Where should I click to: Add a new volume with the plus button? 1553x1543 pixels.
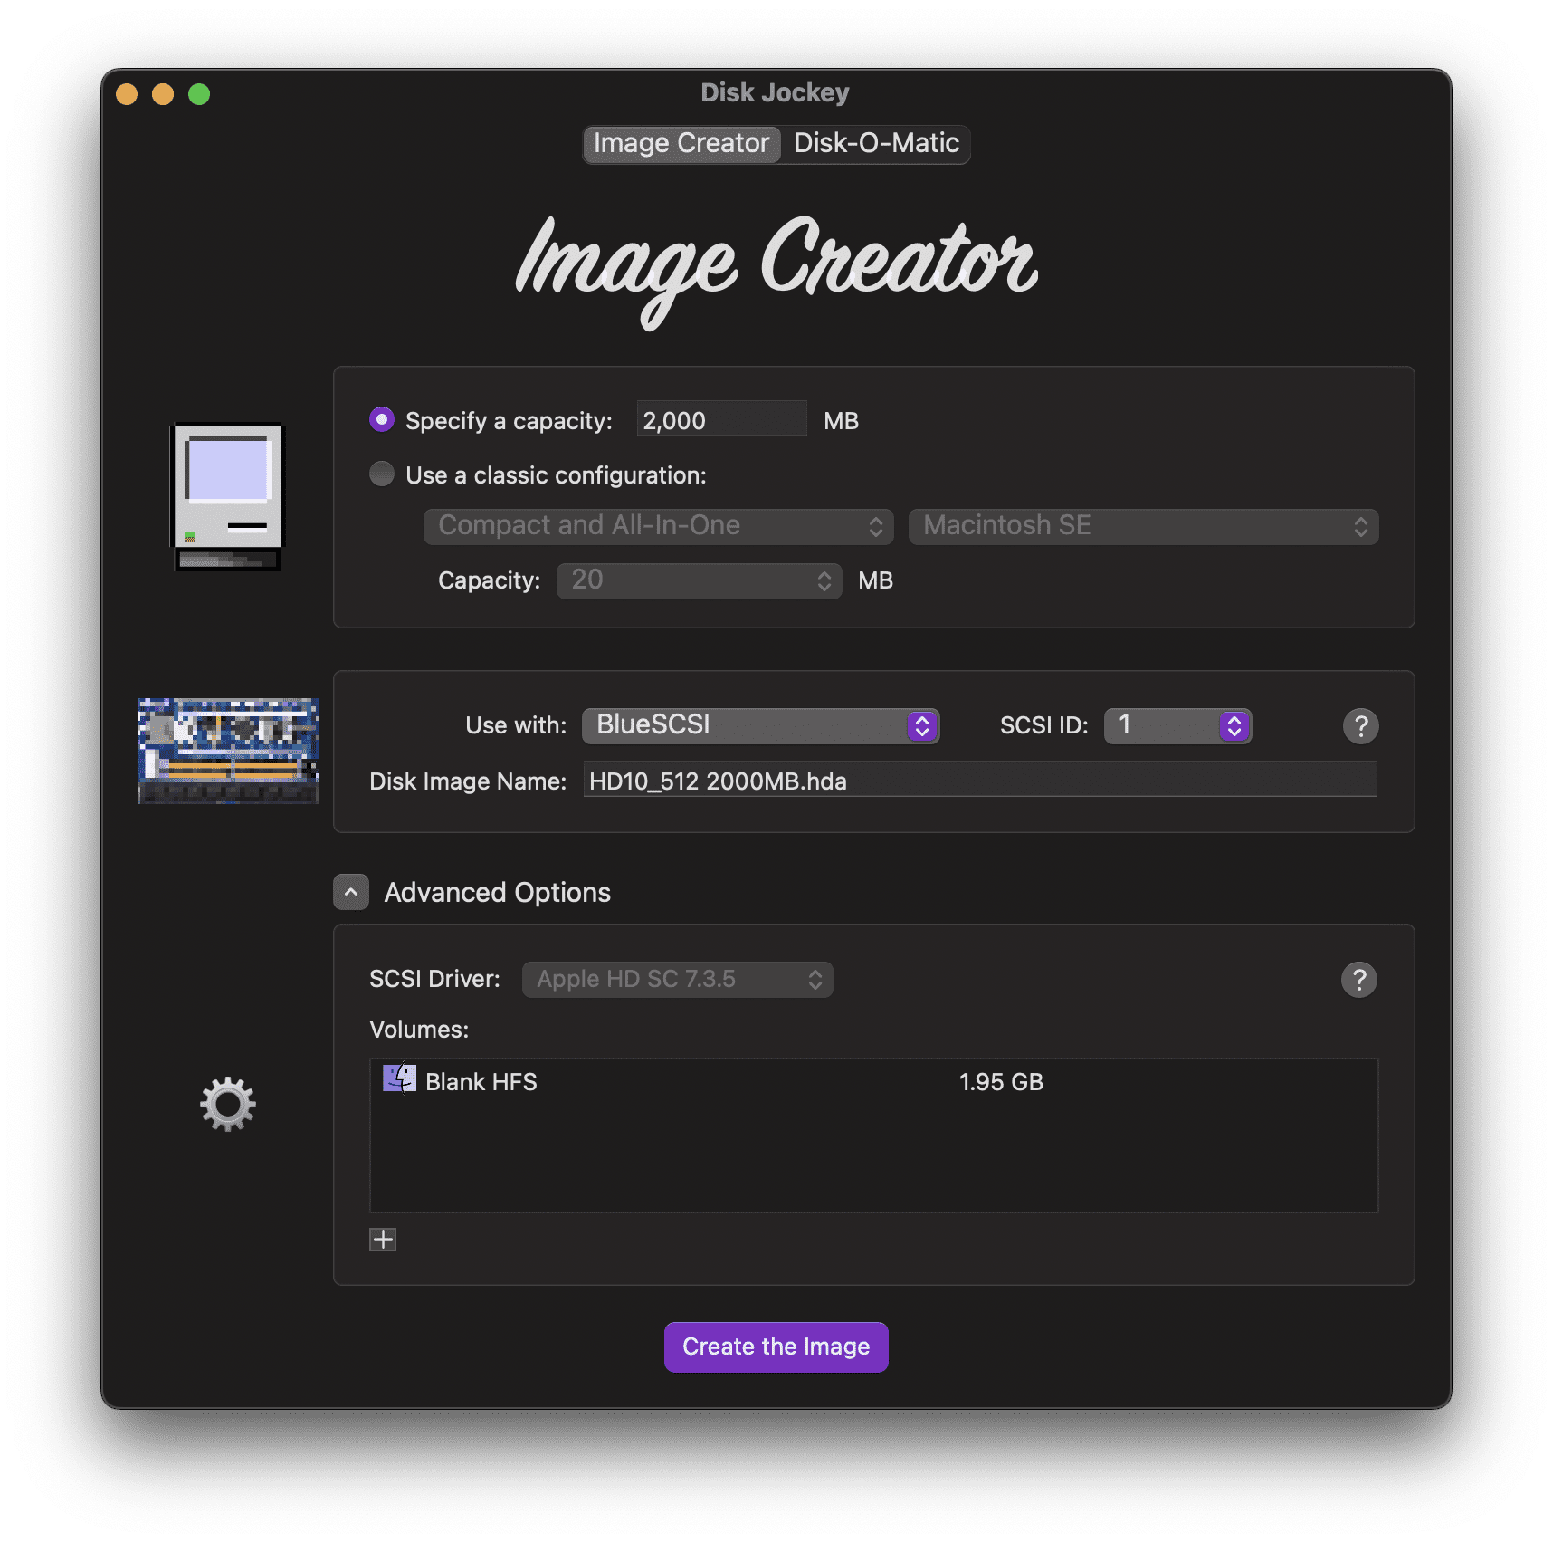tap(383, 1240)
